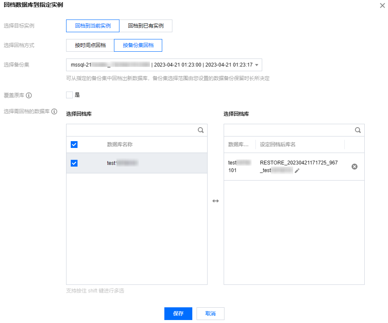Switch to the 回档到已有实例 tab
This screenshot has width=388, height=323.
[146, 26]
